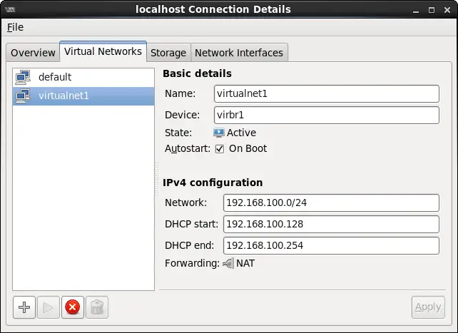Click the NAT forwarding icon
Viewport: 458px width, 333px height.
pos(228,264)
